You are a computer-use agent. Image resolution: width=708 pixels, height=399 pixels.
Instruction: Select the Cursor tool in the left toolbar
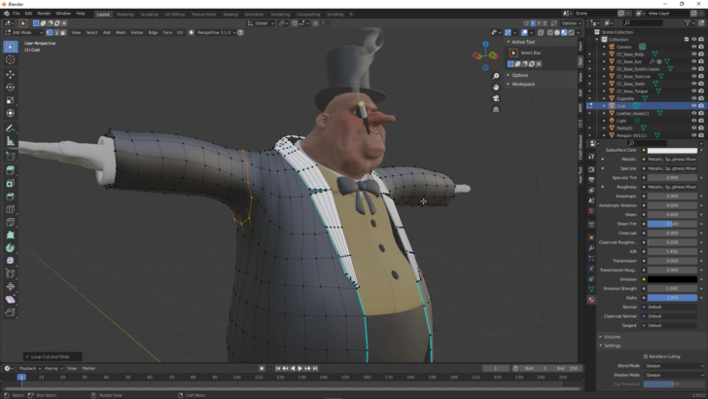tap(11, 59)
